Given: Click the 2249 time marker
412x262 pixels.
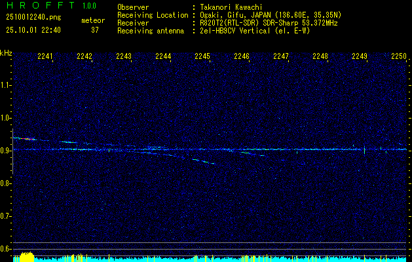Looking at the screenshot, I should click(360, 56).
